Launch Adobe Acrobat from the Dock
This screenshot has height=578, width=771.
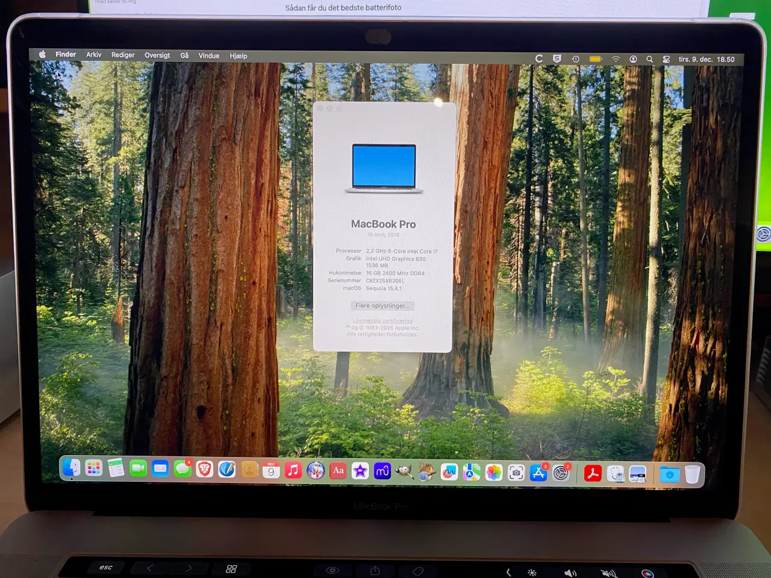tap(593, 473)
